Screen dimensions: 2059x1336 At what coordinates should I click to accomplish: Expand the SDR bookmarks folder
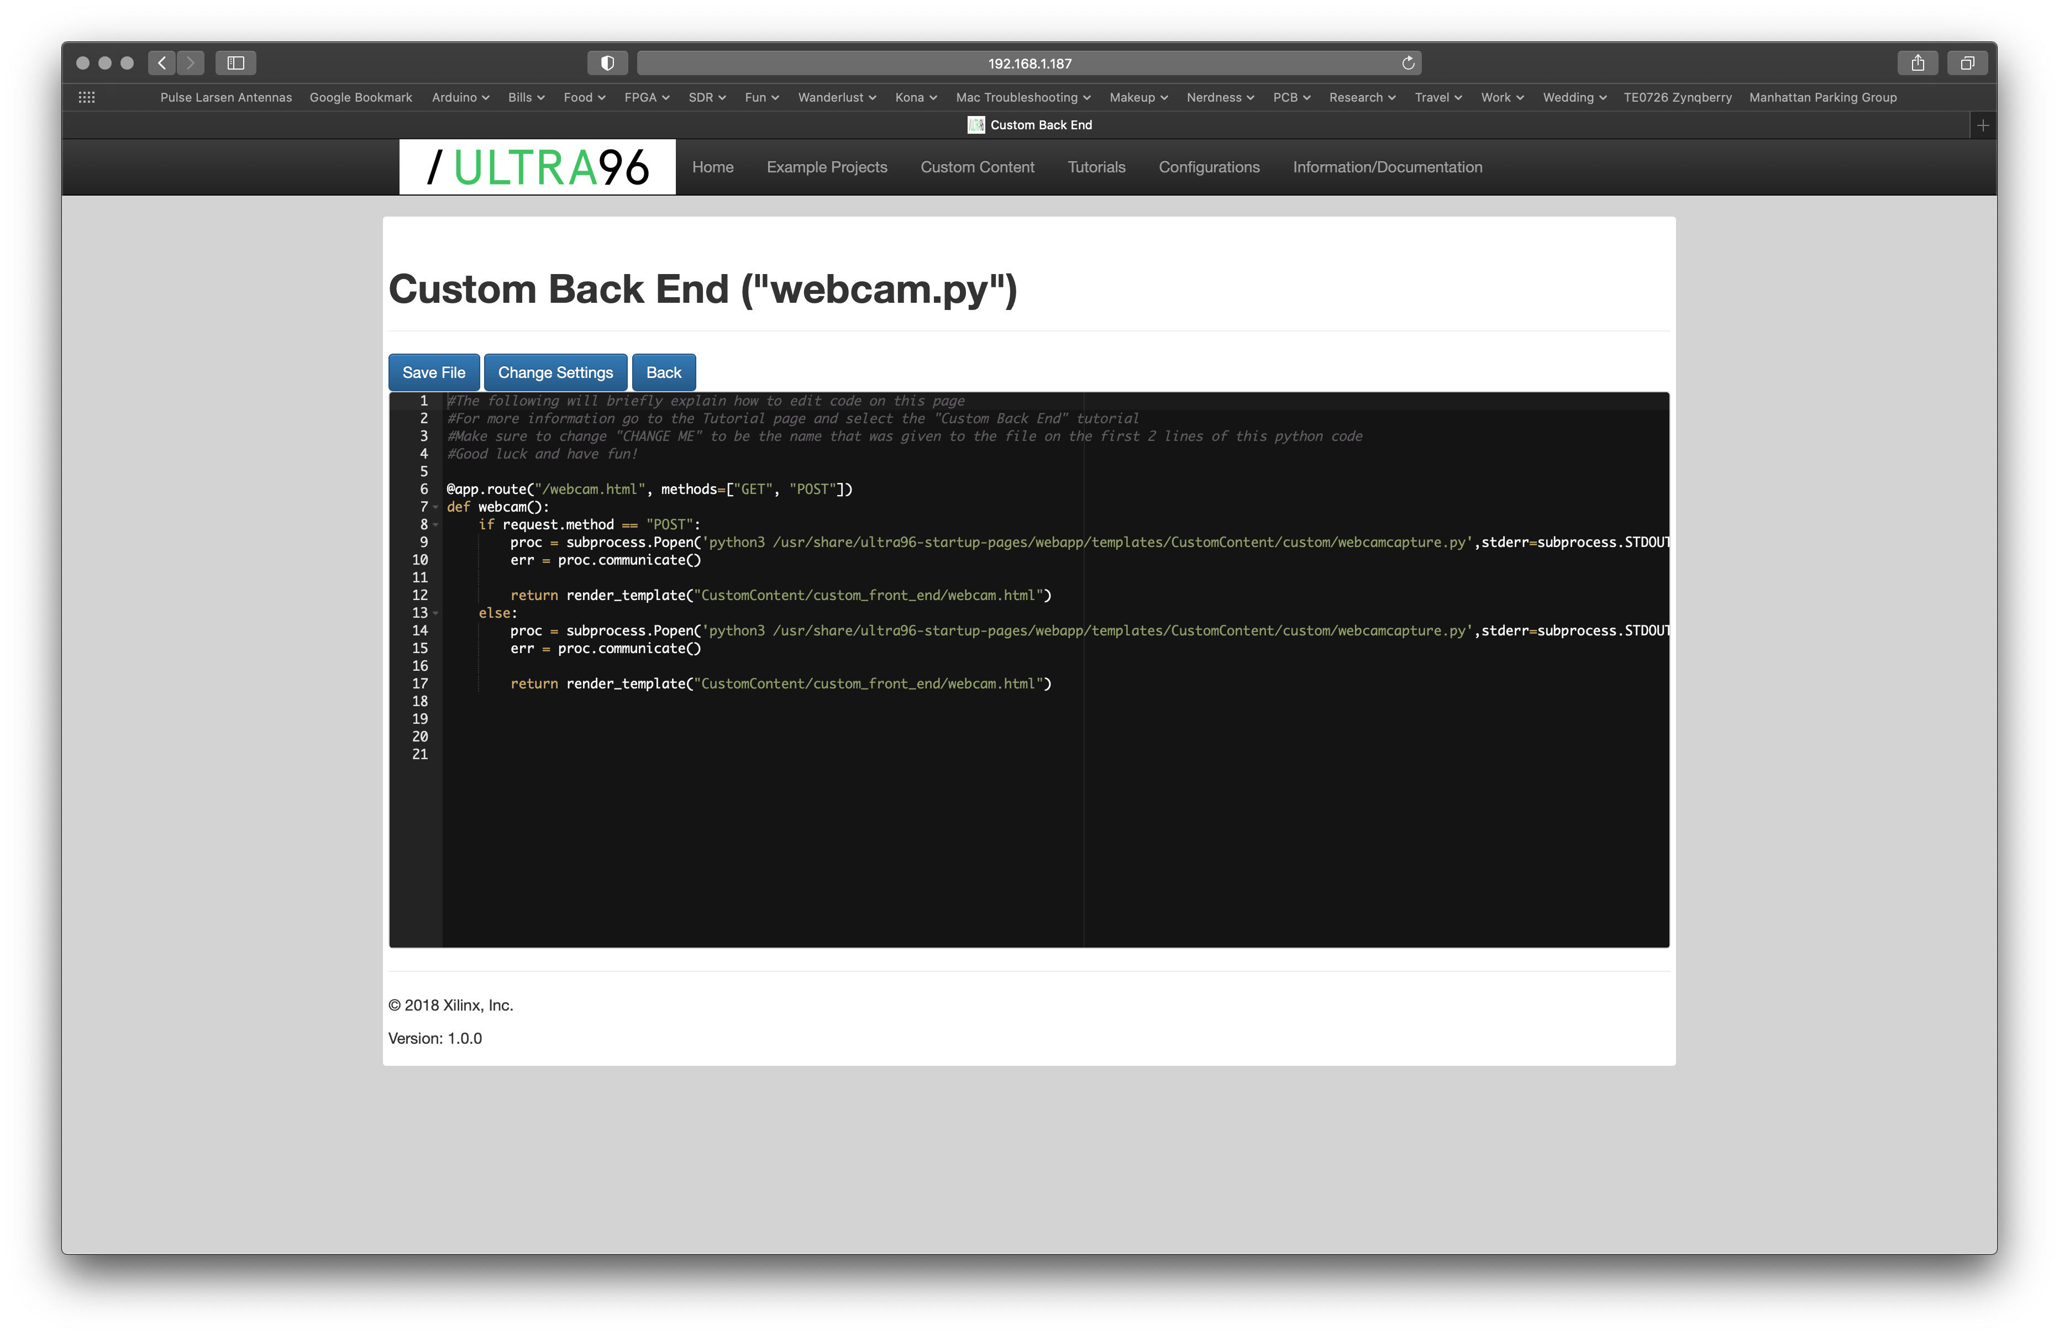(x=707, y=98)
